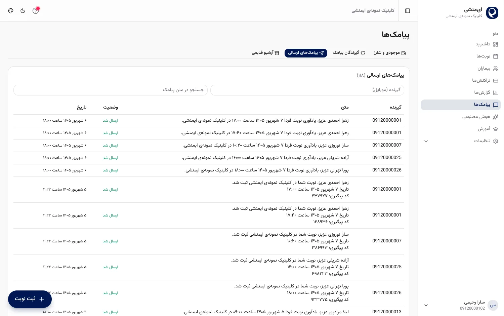Click the جستجو در متن پیامک search field
The width and height of the screenshot is (504, 316).
coord(111,90)
